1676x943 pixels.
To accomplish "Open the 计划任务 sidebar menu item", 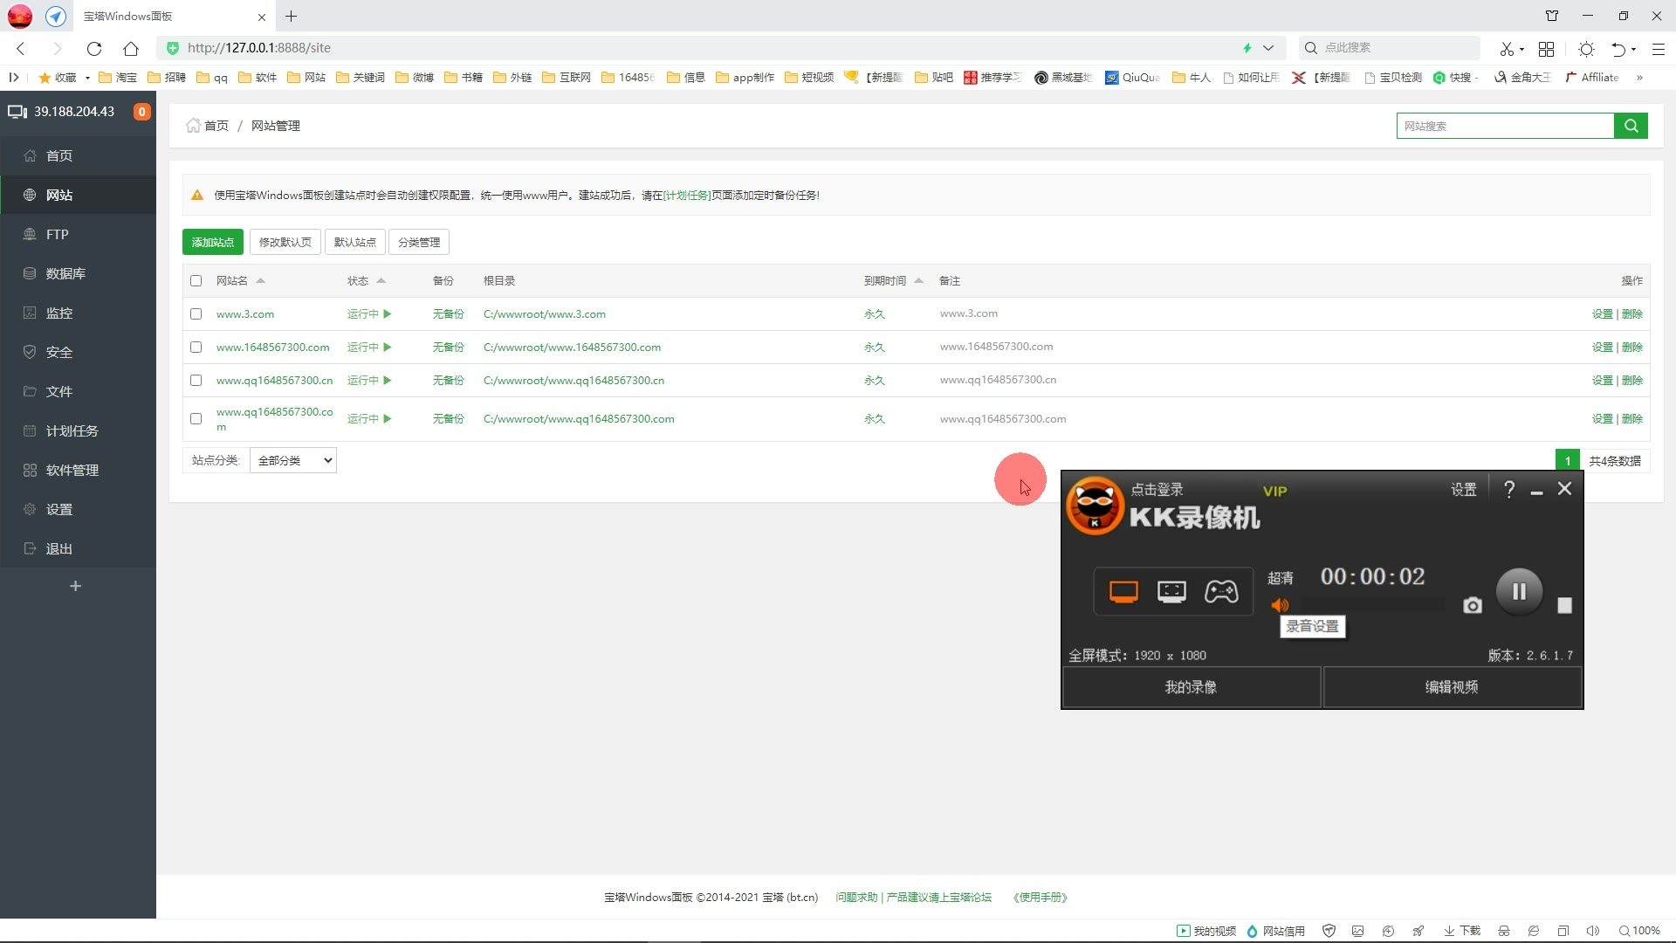I will click(78, 430).
